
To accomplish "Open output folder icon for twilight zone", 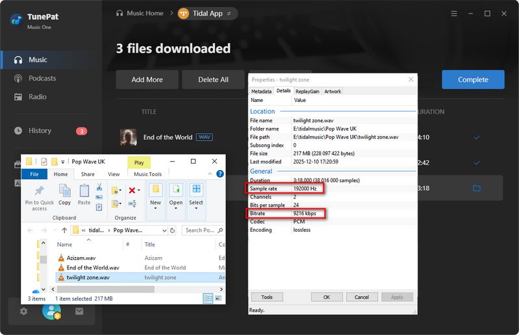I will 476,188.
